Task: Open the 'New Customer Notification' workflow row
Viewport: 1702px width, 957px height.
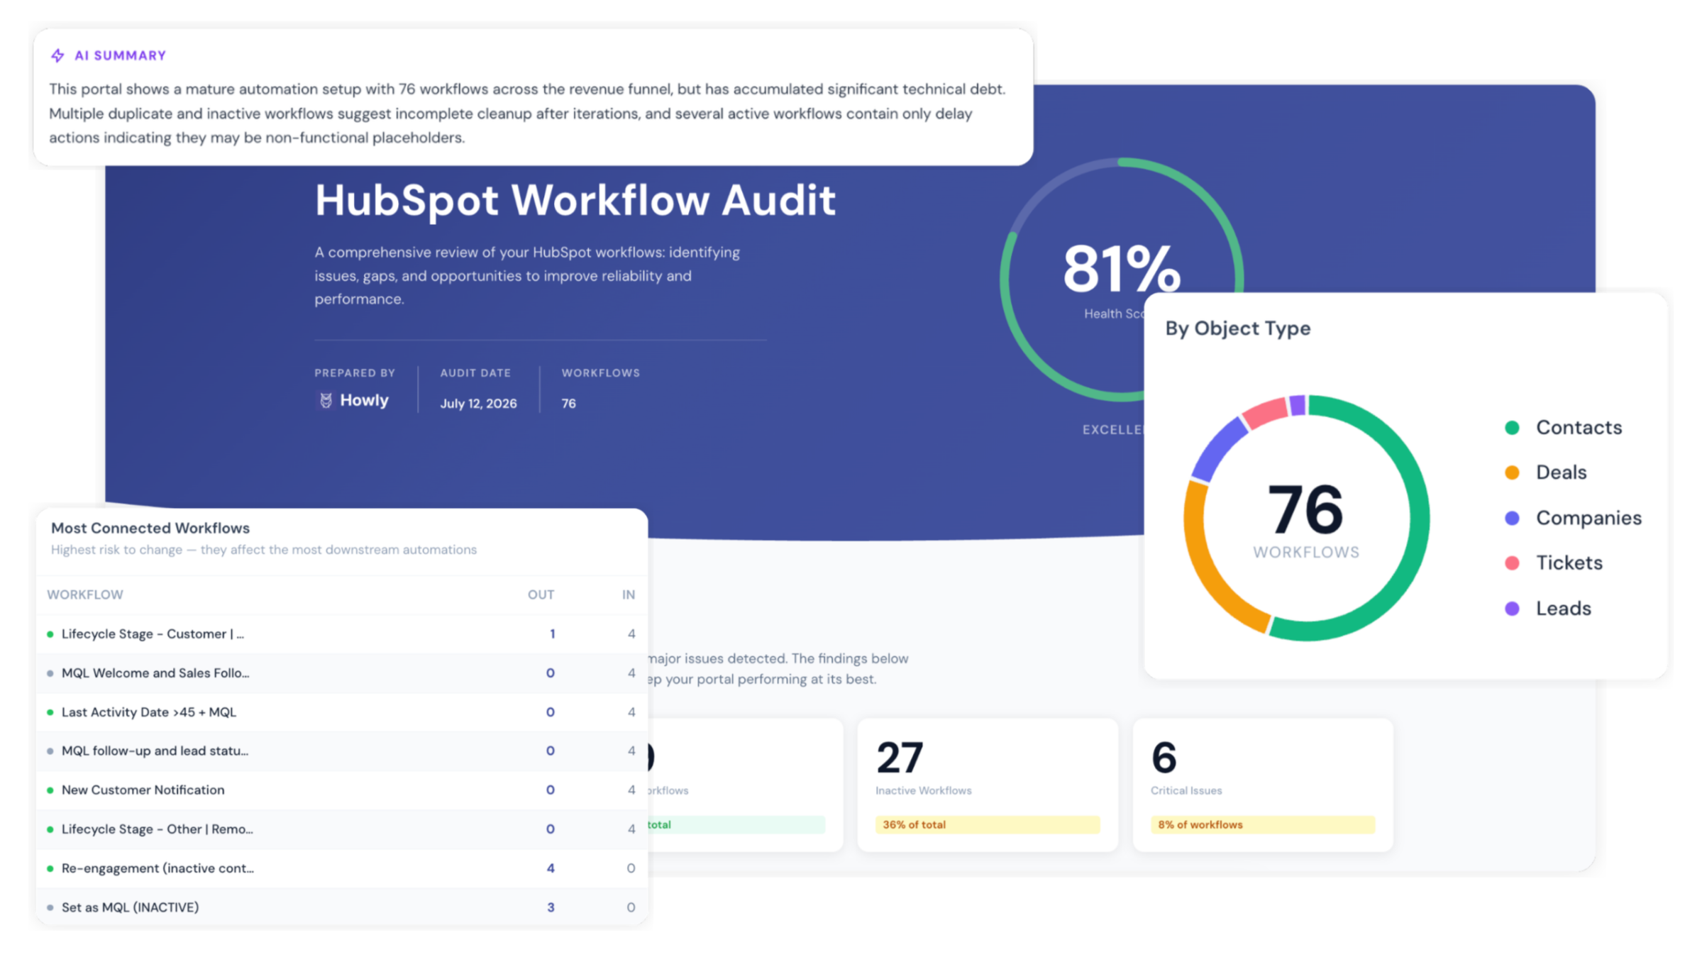Action: 342,790
